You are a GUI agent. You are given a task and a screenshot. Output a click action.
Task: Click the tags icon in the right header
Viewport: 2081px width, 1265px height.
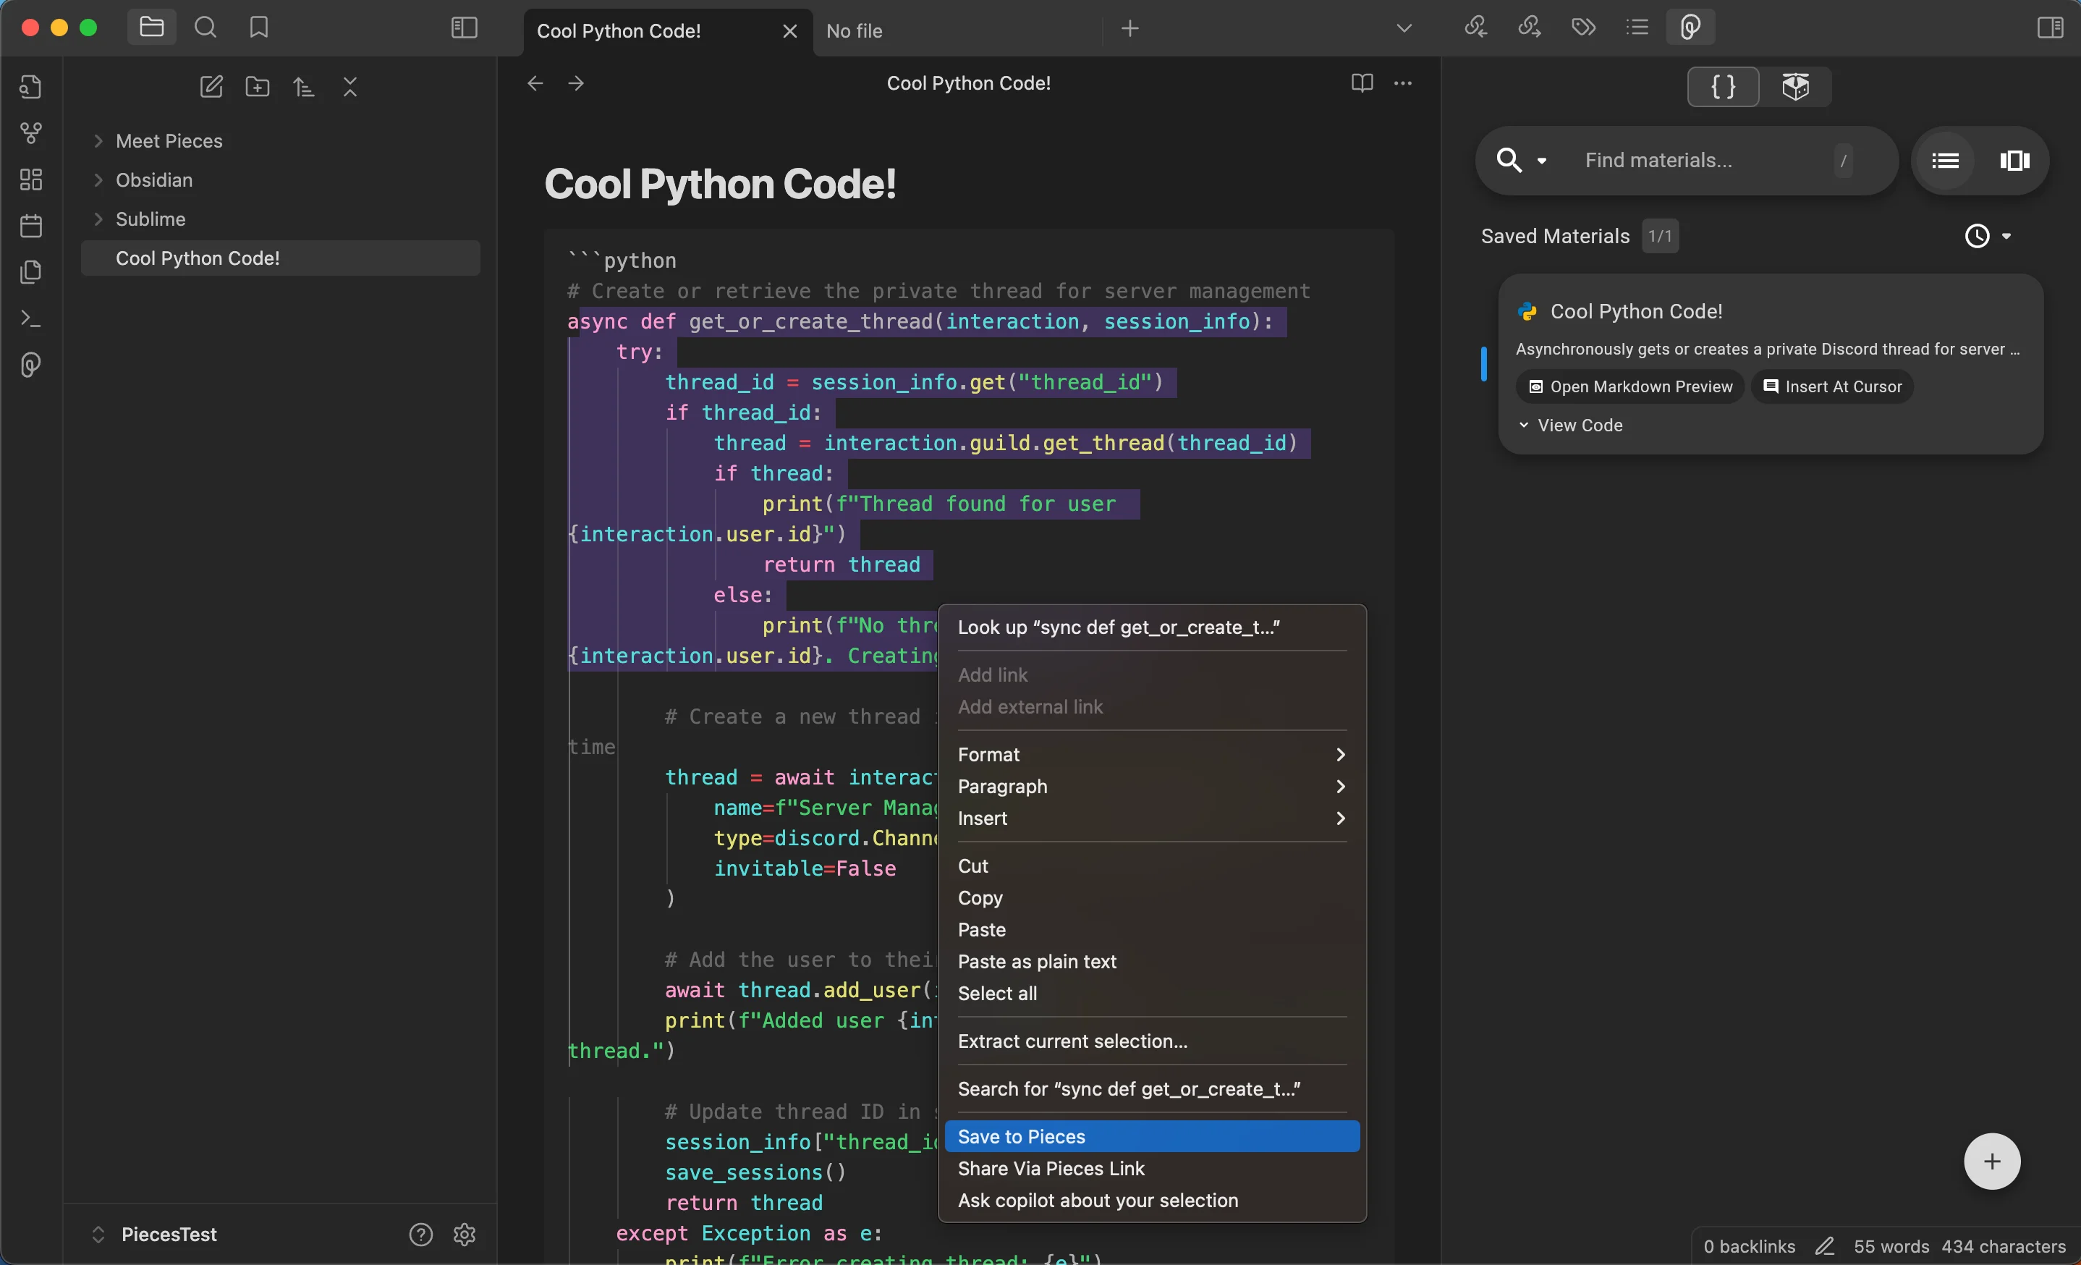click(x=1582, y=28)
